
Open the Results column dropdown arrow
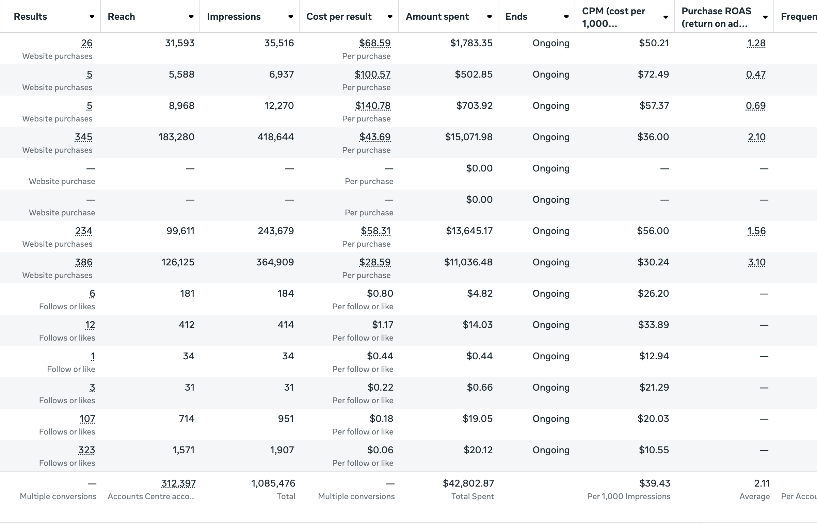point(92,17)
